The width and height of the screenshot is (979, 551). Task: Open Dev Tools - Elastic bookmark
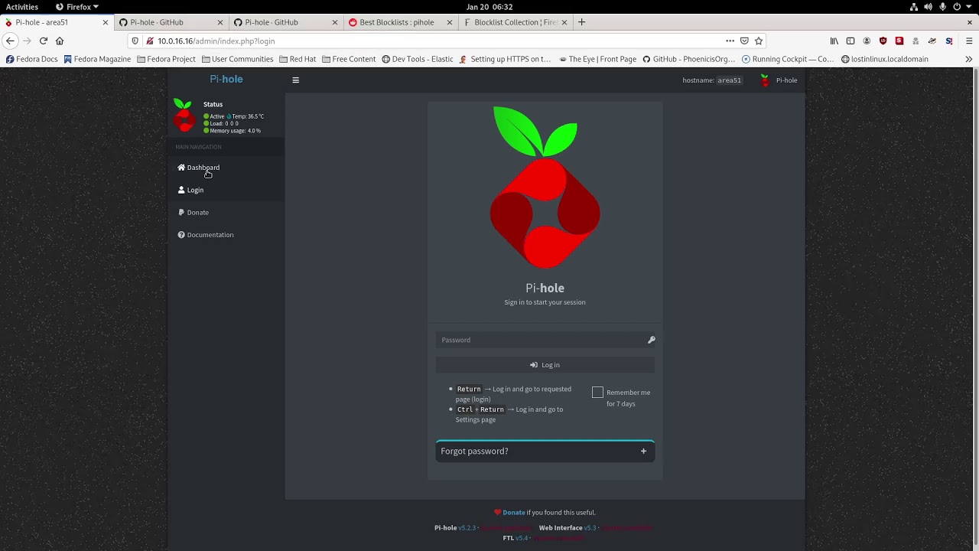pyautogui.click(x=418, y=59)
